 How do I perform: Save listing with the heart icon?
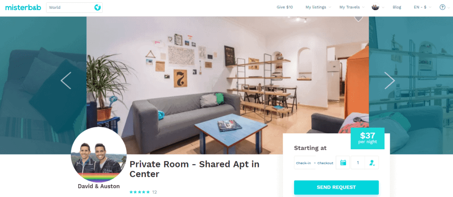point(358,19)
